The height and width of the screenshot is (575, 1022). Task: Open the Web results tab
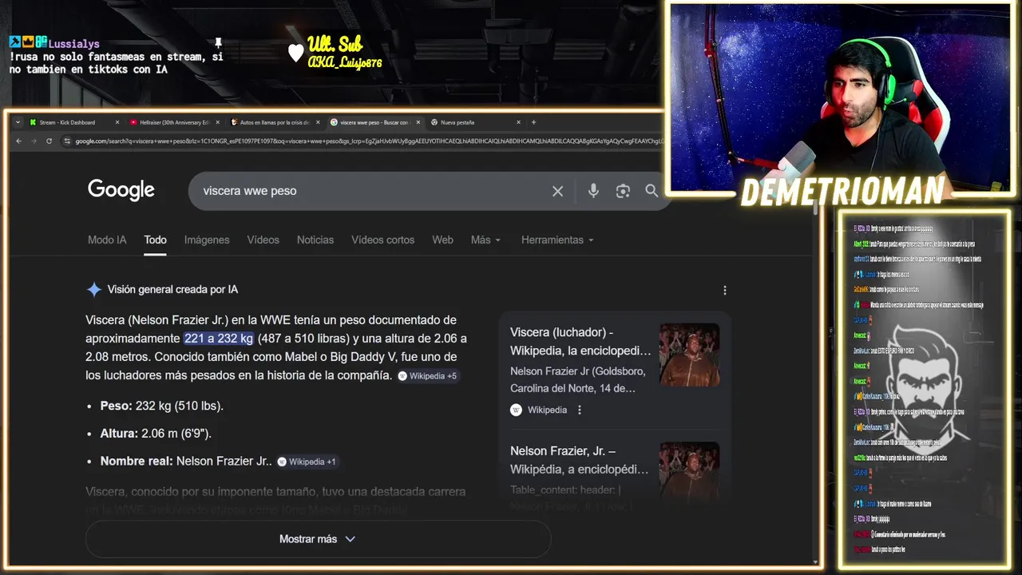pos(442,240)
